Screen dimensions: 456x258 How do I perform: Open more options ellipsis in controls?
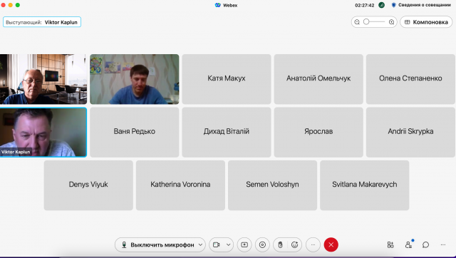pyautogui.click(x=313, y=245)
